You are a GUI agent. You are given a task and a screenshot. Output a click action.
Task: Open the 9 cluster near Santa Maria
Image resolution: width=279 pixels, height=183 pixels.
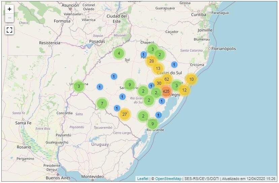point(129,84)
